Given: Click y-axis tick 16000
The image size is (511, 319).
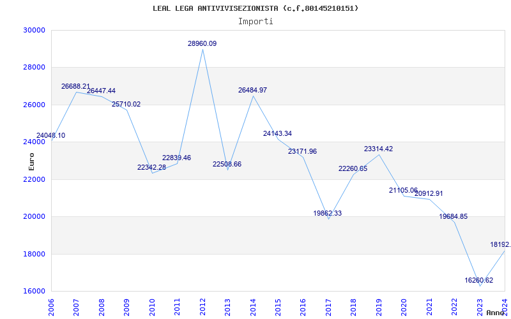Looking at the screenshot, I should point(34,292).
